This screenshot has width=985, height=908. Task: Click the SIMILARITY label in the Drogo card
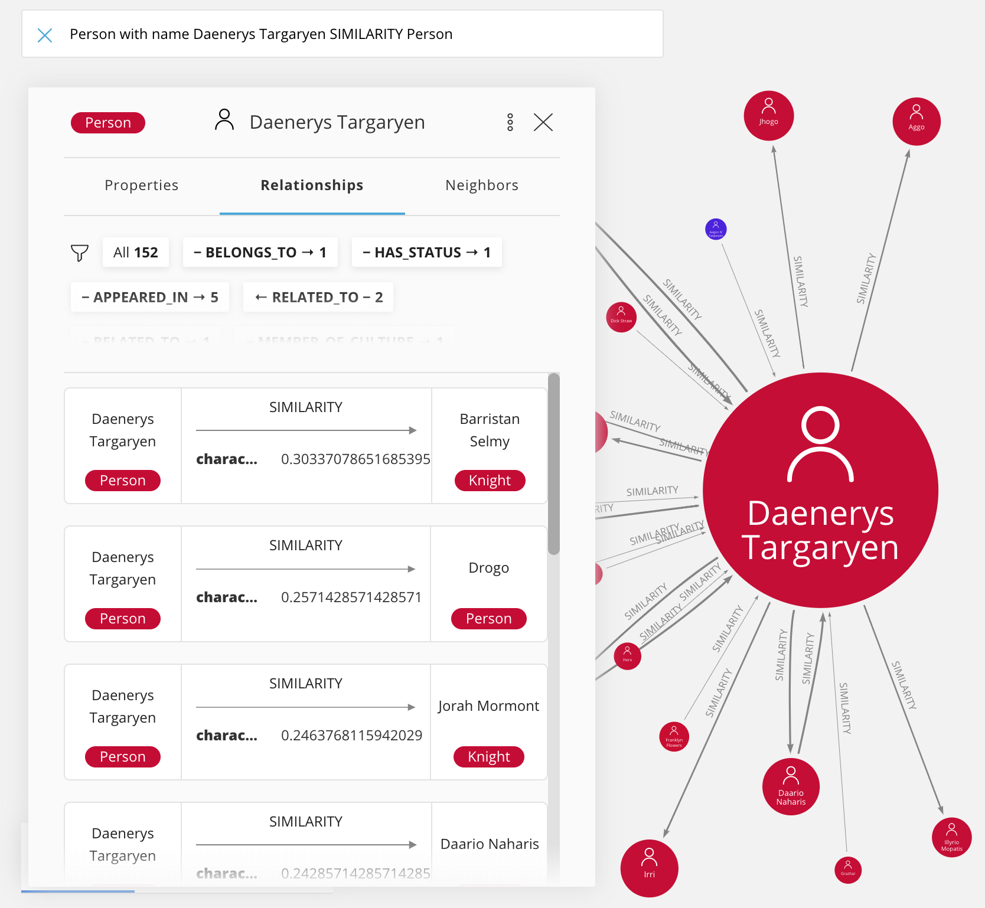tap(306, 546)
